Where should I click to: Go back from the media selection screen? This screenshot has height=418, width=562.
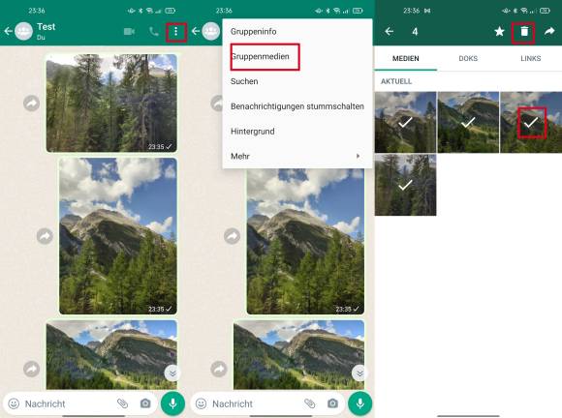point(390,32)
